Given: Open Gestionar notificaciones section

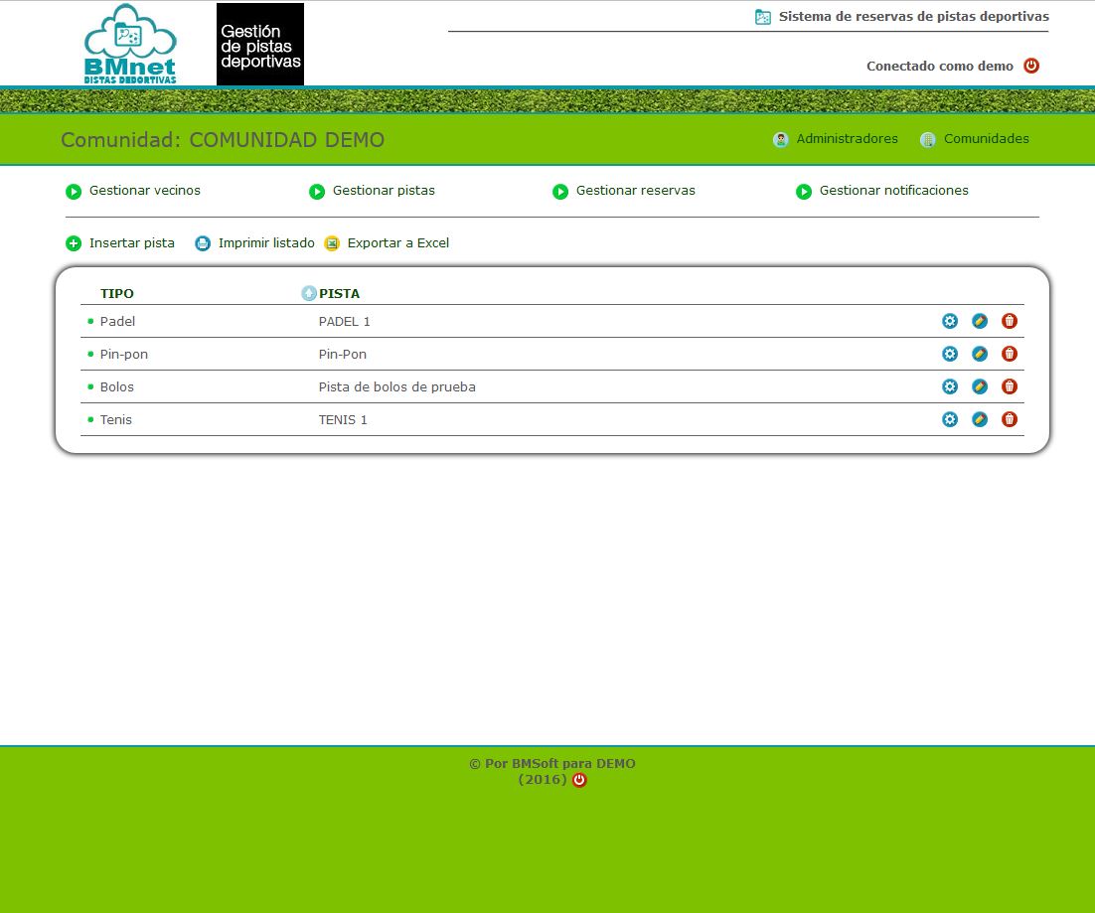Looking at the screenshot, I should [893, 191].
